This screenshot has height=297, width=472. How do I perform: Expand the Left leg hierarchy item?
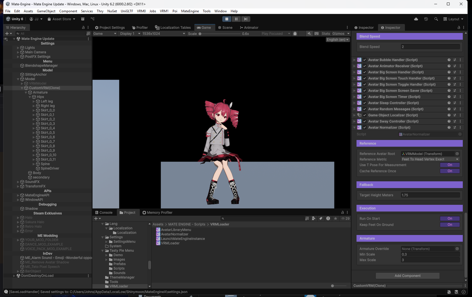tap(34, 101)
